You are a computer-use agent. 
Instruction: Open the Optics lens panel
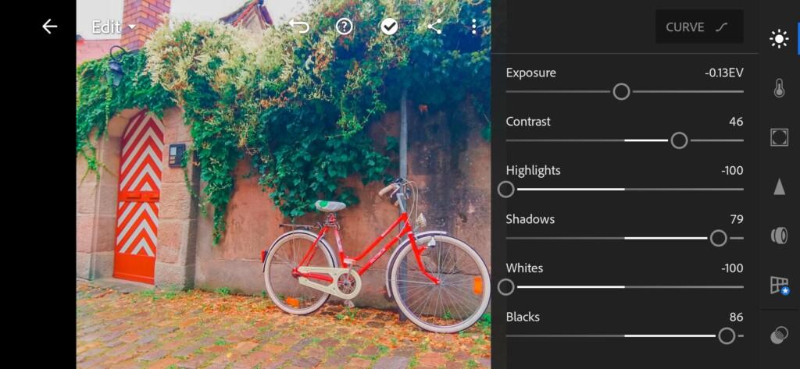[779, 236]
